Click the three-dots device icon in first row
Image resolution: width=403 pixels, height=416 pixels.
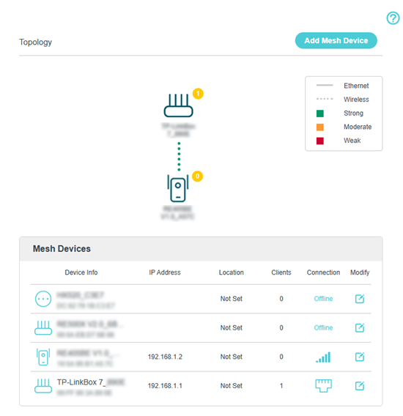pos(43,299)
